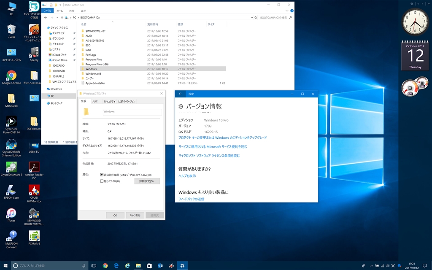Screen dimensions: 432x270
Task: Open the recent locations dropdown in Explorer
Action: pos(57,18)
